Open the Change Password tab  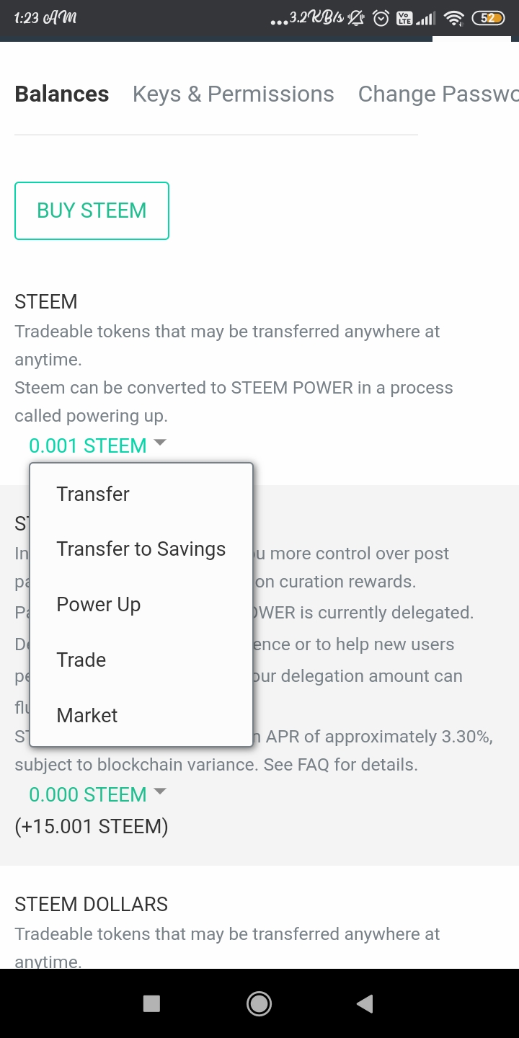(x=438, y=94)
